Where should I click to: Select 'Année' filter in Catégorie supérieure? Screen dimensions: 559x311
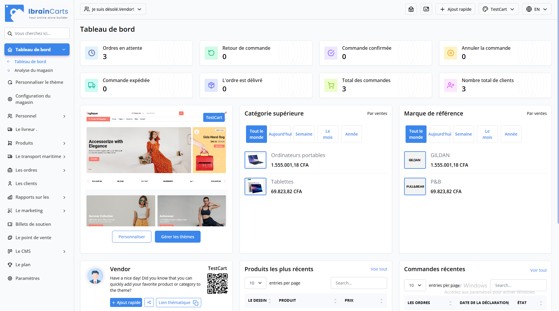coord(351,134)
